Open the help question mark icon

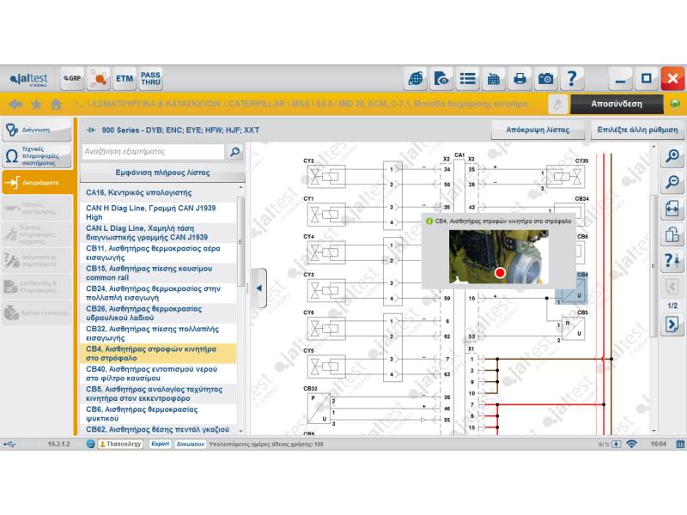pos(572,79)
